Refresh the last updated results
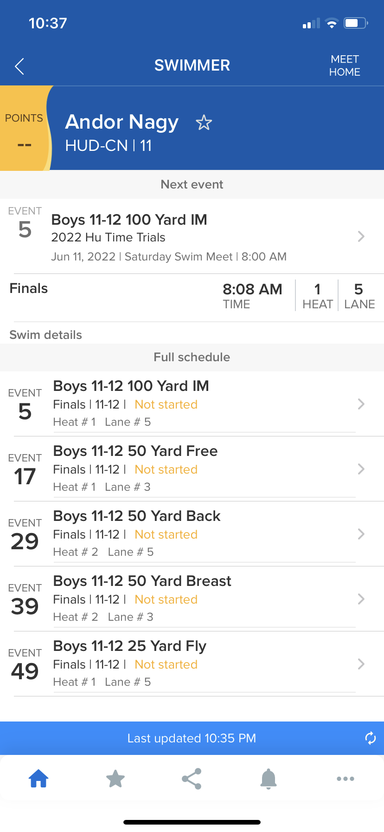 coord(370,738)
